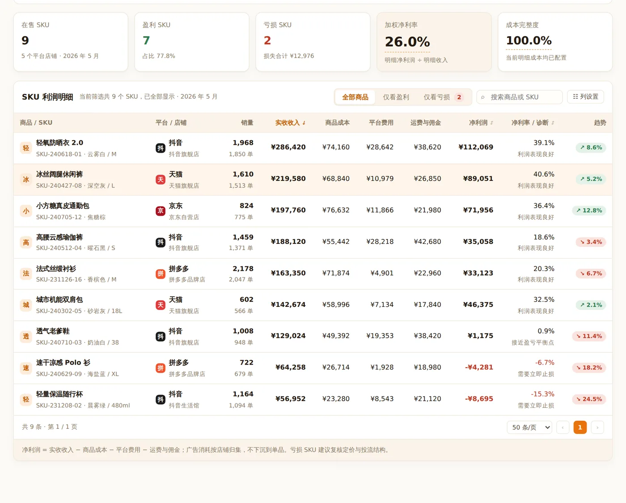Click product avatar 城 for 城市机能双肩包

point(26,305)
